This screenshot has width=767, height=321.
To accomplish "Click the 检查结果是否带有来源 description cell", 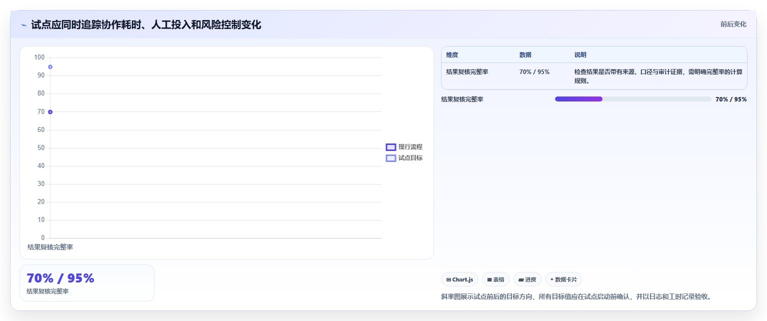I will 658,76.
